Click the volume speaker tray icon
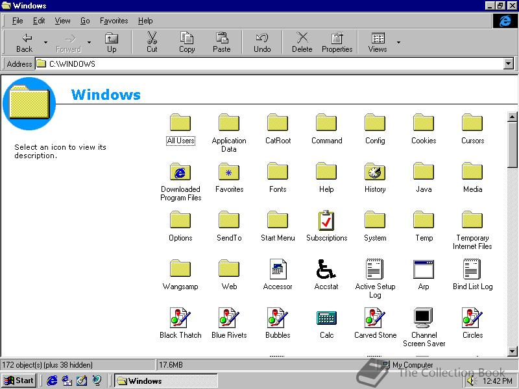Image resolution: width=519 pixels, height=389 pixels. pos(470,381)
